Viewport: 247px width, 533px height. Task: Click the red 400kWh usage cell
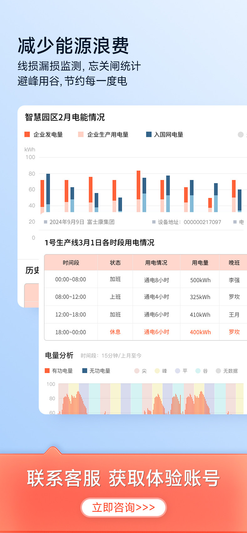(200, 332)
